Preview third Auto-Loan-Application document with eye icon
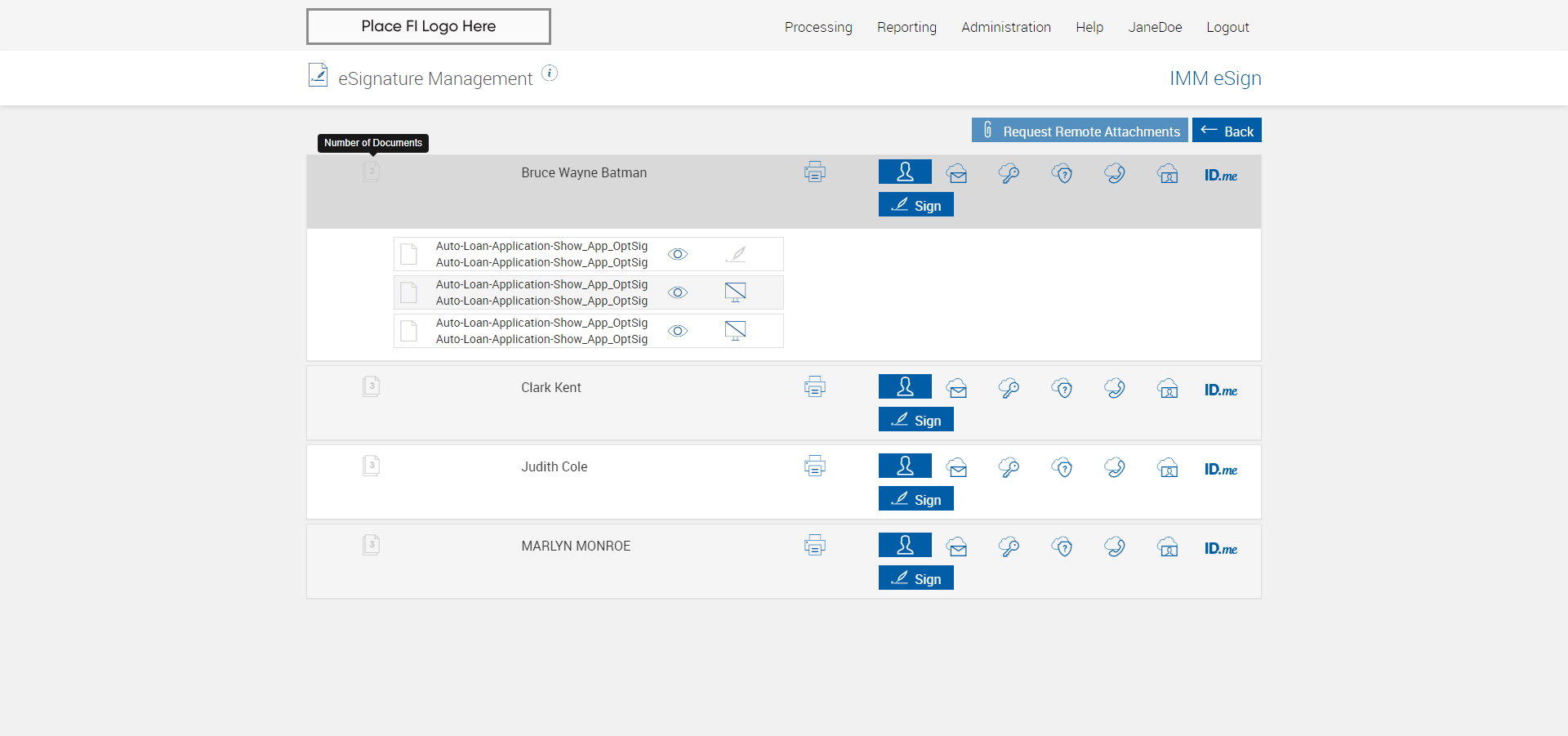The image size is (1568, 736). point(678,331)
